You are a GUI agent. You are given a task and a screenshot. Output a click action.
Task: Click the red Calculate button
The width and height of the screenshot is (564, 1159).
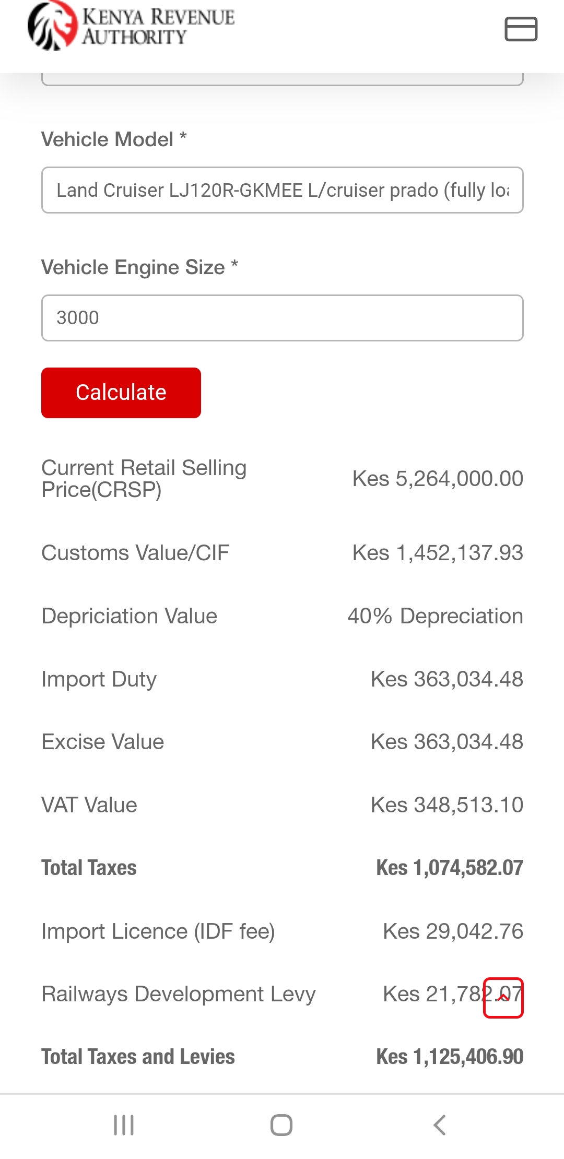[x=121, y=393]
